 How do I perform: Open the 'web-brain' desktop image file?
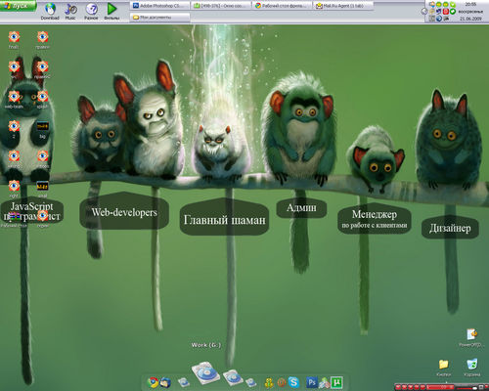[14, 99]
